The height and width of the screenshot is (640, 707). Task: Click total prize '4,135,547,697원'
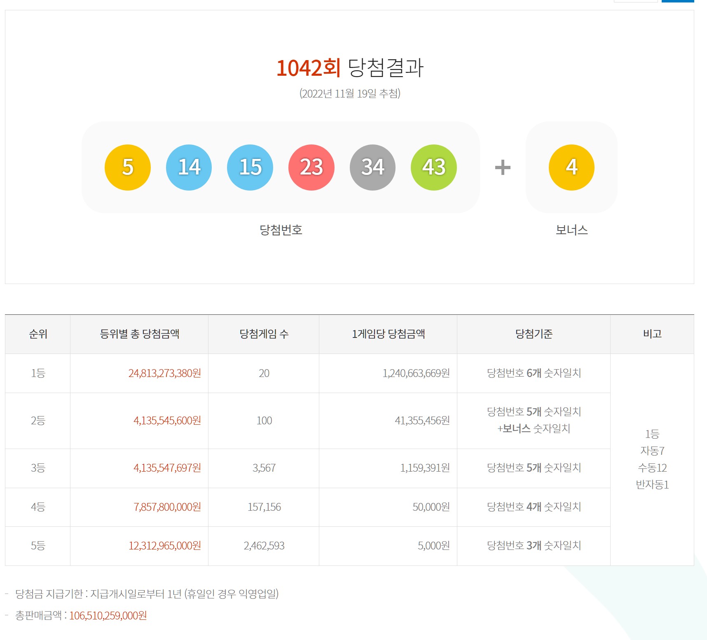[x=167, y=468]
